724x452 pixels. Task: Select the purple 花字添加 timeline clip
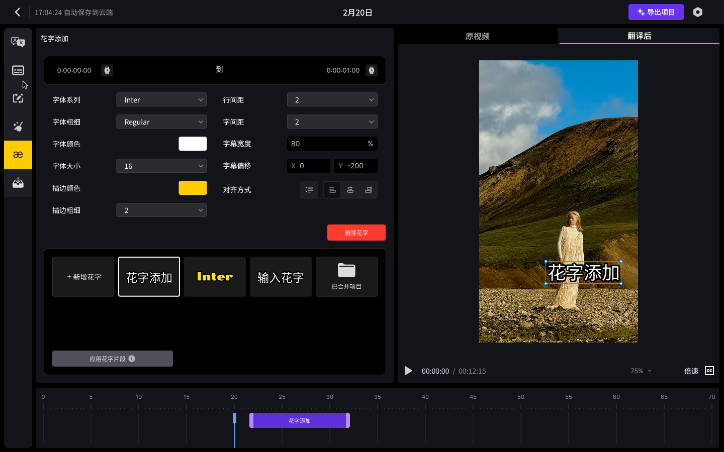point(300,420)
